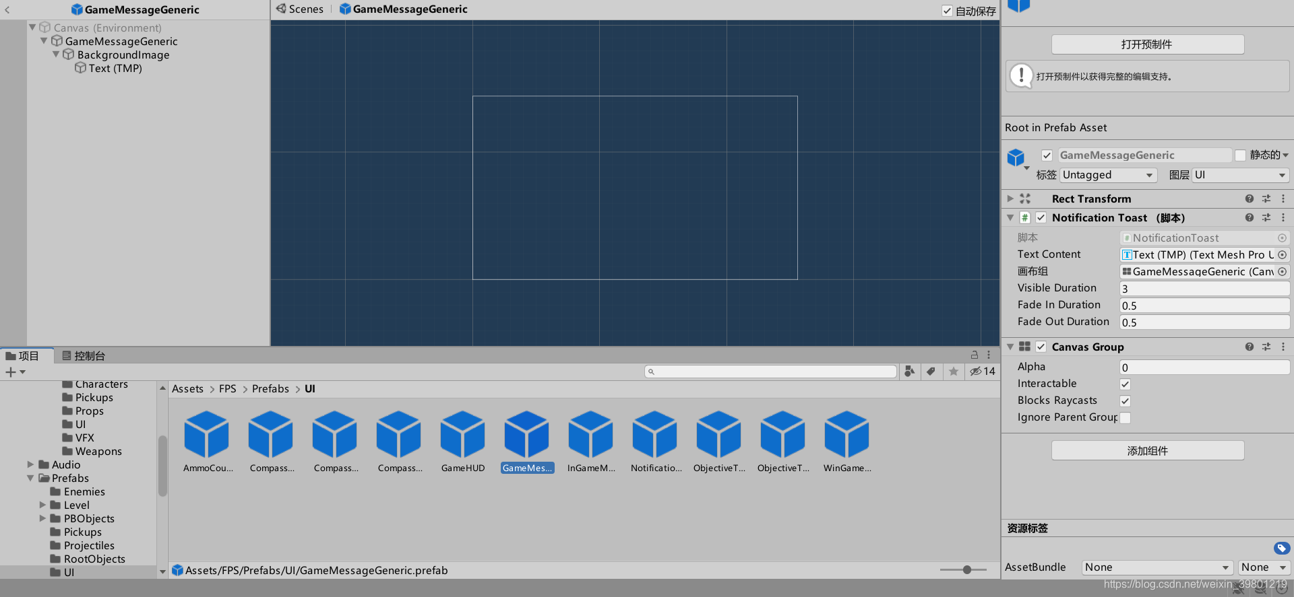Open the AssetBundle None dropdown
Image resolution: width=1294 pixels, height=597 pixels.
1157,567
